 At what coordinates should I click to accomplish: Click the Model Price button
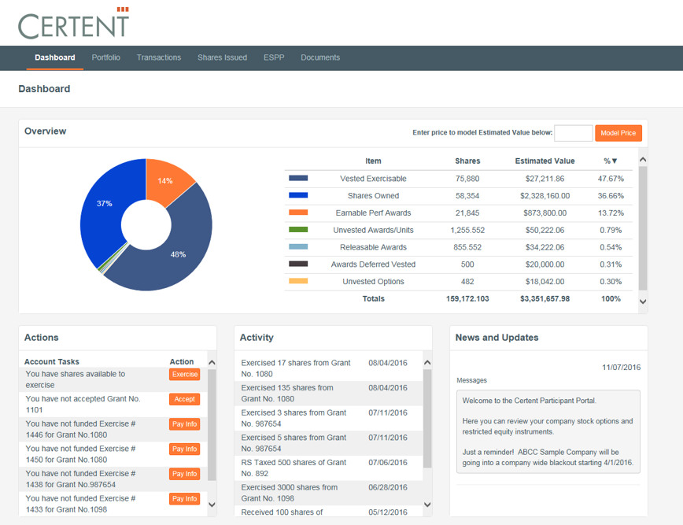[x=618, y=133]
